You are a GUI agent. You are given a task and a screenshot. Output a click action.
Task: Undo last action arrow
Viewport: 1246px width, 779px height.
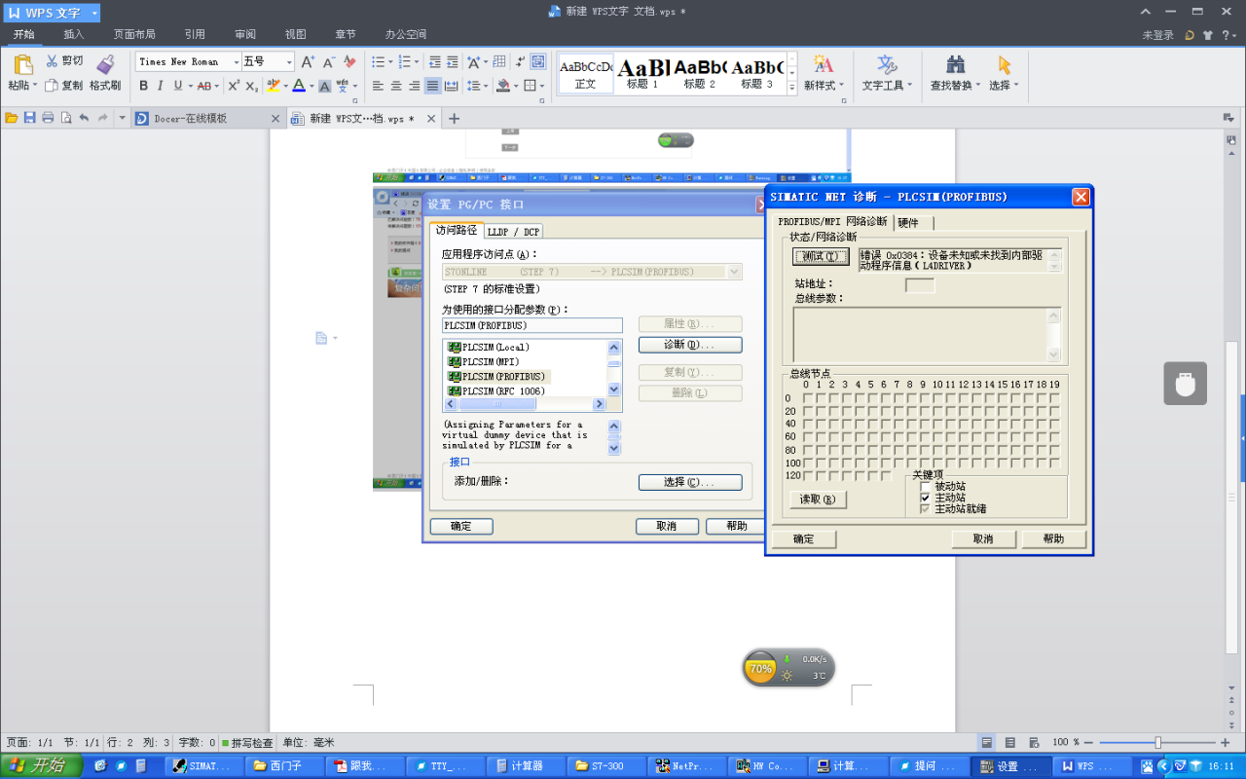click(x=84, y=118)
